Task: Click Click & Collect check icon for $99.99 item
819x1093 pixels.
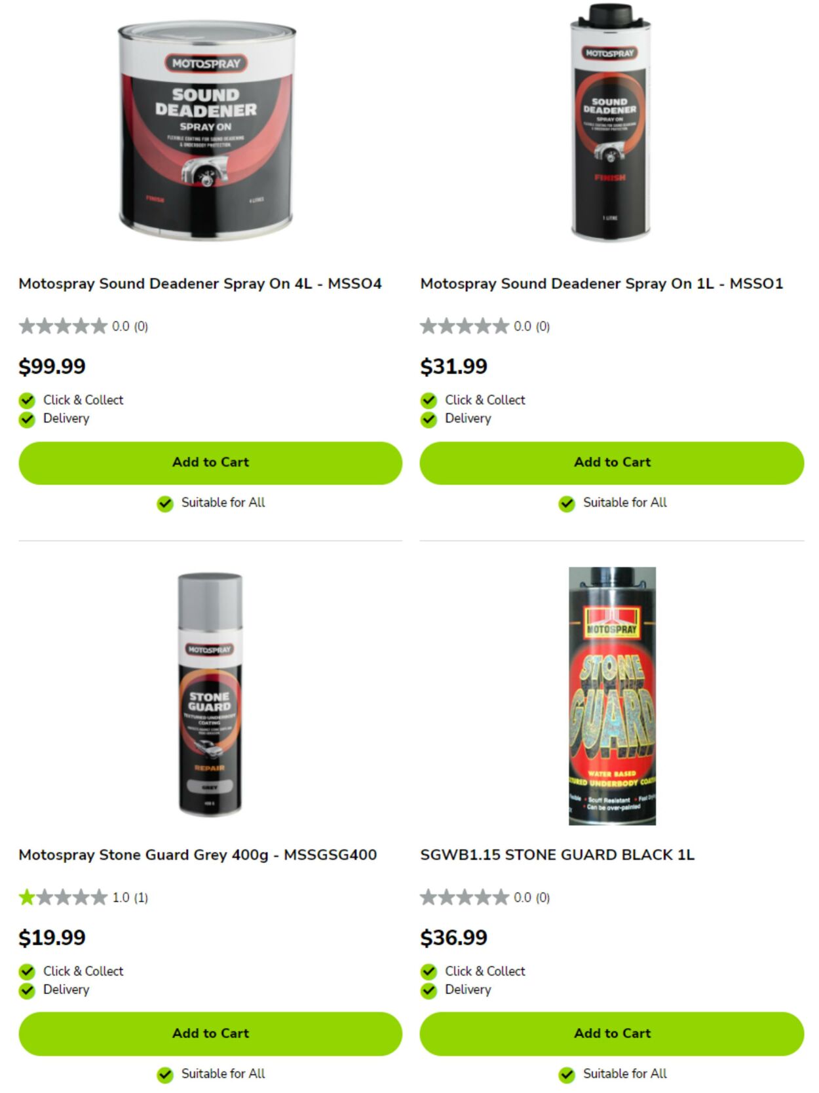Action: pyautogui.click(x=27, y=400)
